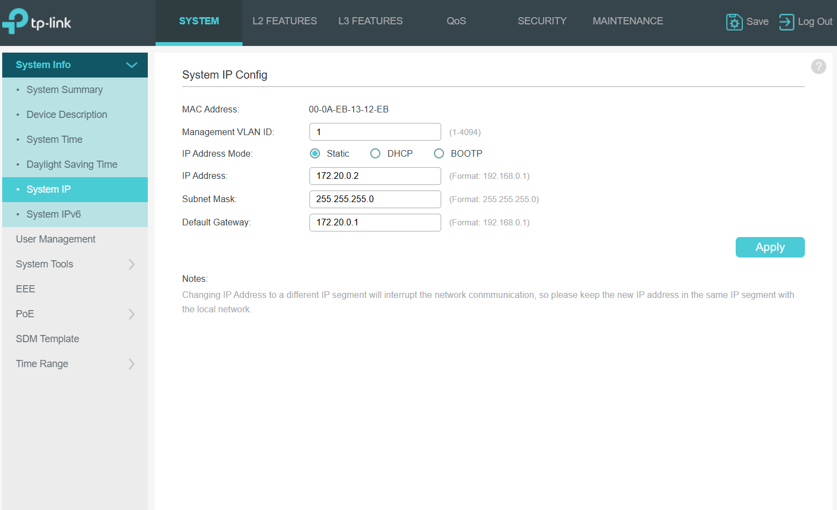The height and width of the screenshot is (510, 837).
Task: Go to the MAINTENANCE tab
Action: pyautogui.click(x=627, y=21)
